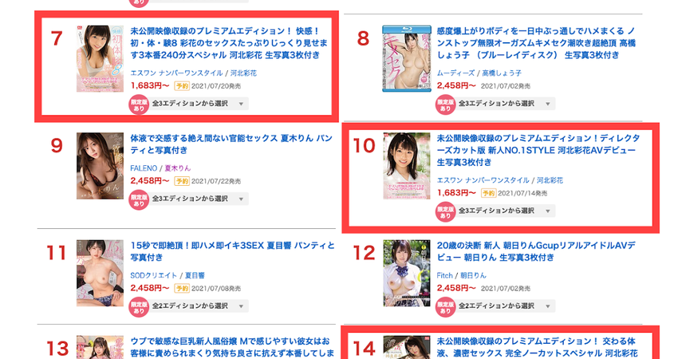Expand the 全2エディションから選択 dropdown for rank 12

coord(506,306)
